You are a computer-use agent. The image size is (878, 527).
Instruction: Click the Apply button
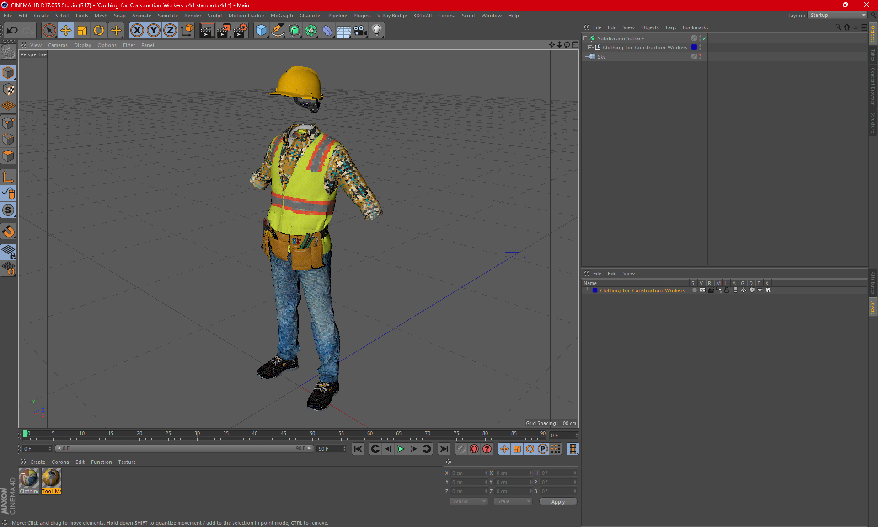[x=558, y=502]
